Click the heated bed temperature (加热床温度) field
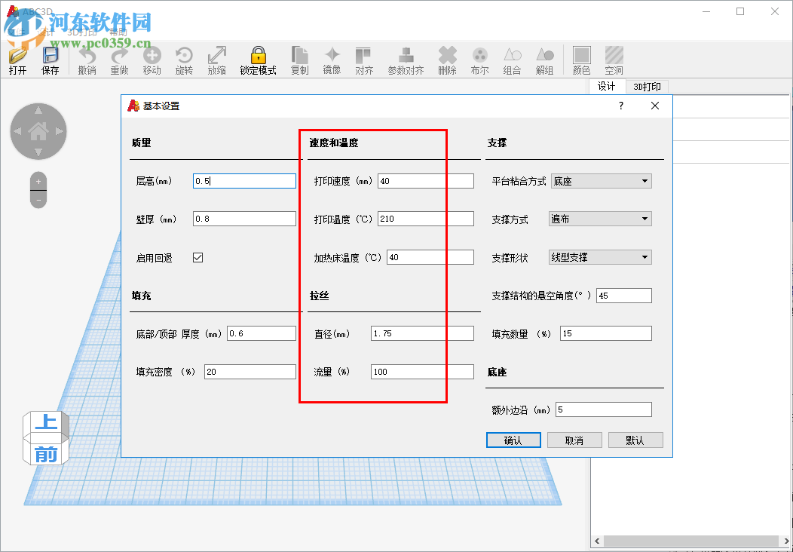793x552 pixels. point(430,258)
